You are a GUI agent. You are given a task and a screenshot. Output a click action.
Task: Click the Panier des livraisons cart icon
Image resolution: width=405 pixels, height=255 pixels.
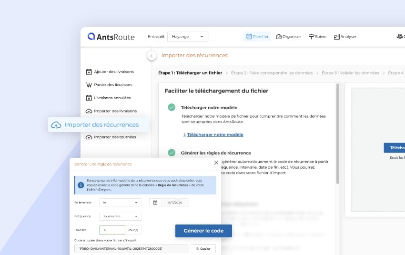click(89, 85)
